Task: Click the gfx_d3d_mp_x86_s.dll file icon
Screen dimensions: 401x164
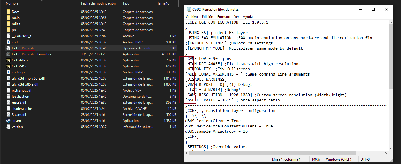Action: coord(8,78)
